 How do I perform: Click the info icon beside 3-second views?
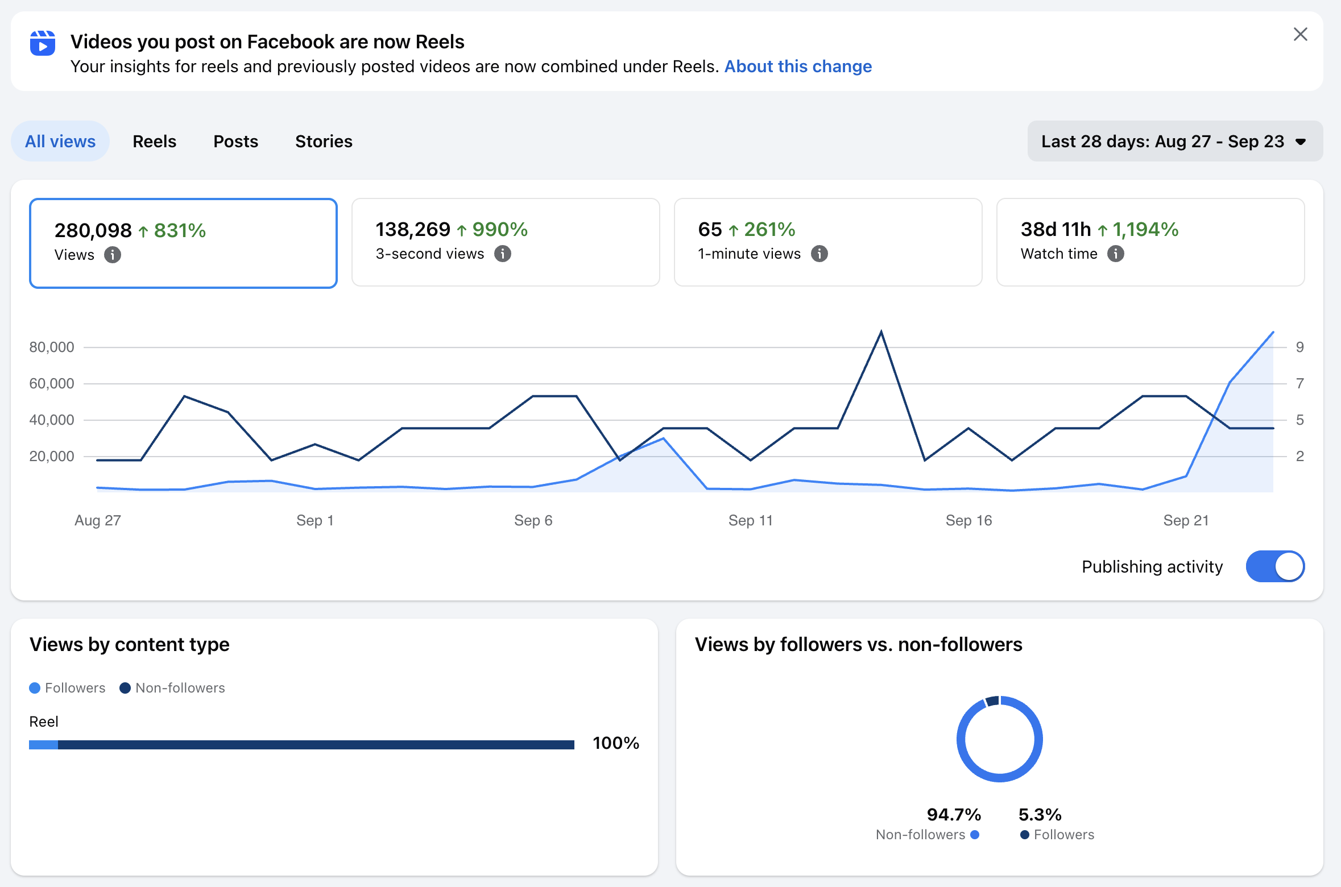click(503, 254)
